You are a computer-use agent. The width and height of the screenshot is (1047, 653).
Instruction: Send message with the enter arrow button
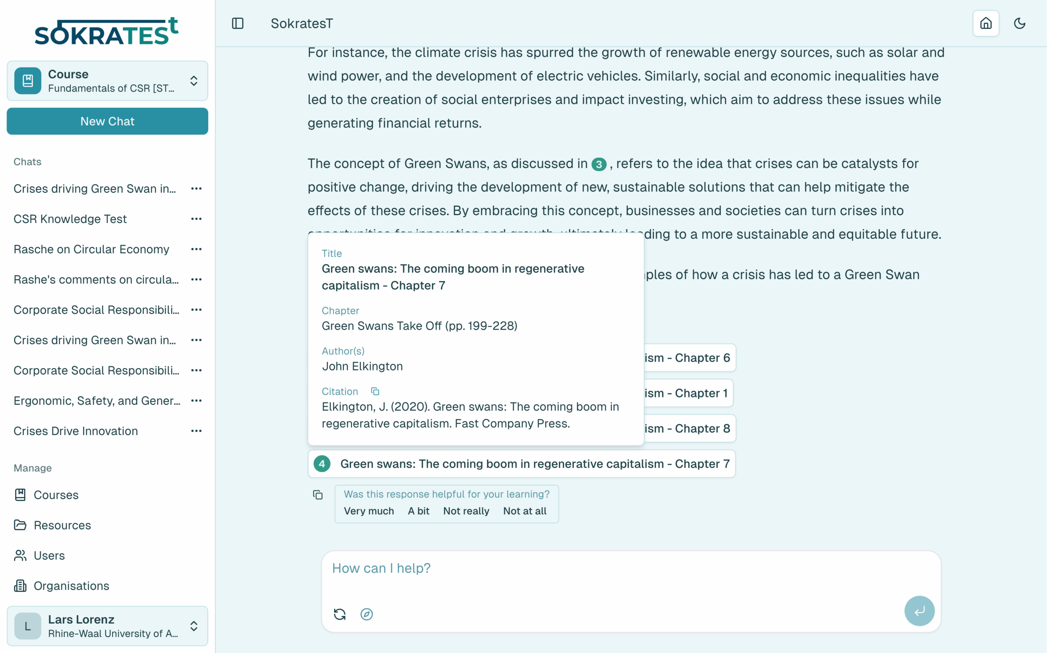coord(919,611)
